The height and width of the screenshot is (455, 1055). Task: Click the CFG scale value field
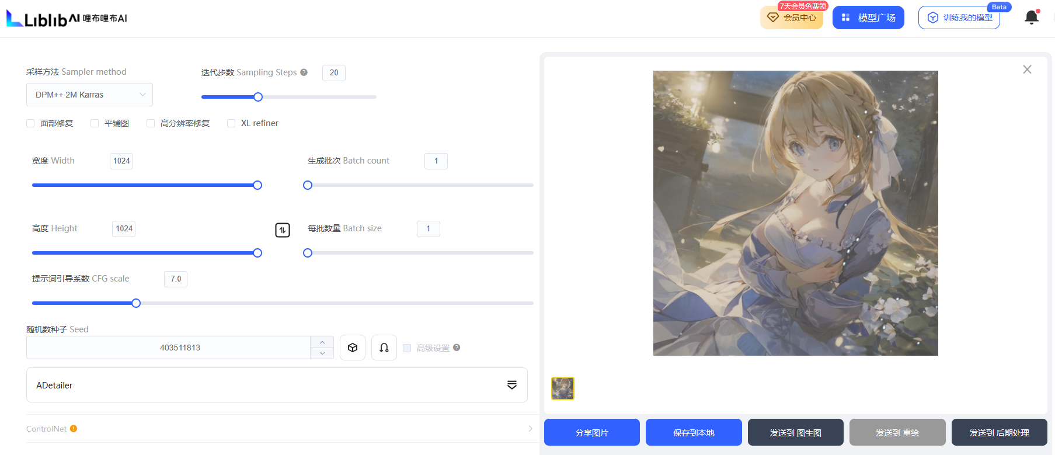[x=176, y=279]
